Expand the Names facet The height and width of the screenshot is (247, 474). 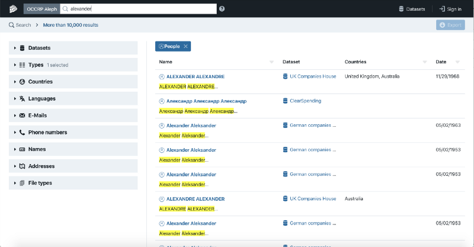pyautogui.click(x=73, y=149)
